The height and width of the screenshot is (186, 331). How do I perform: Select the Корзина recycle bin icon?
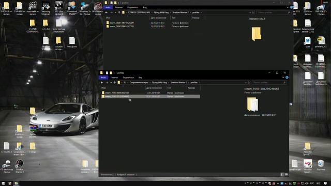(321, 165)
